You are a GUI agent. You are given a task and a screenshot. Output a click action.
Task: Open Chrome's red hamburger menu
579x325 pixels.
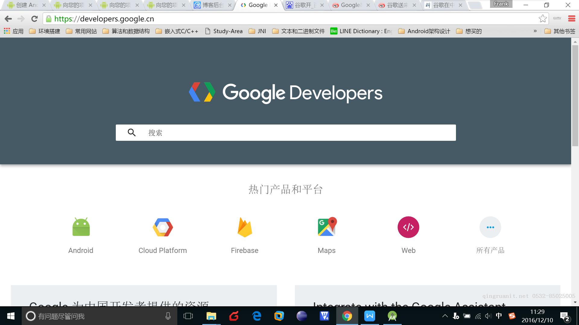[x=571, y=19]
